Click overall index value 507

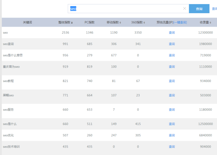click(x=65, y=135)
